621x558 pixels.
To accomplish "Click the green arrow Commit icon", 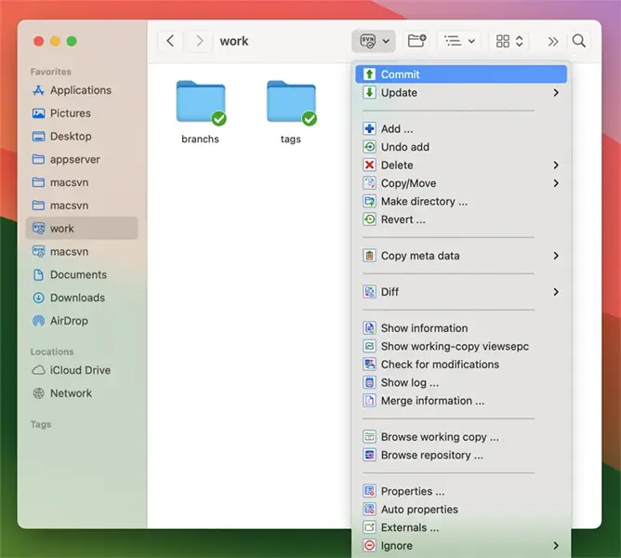I will (369, 74).
